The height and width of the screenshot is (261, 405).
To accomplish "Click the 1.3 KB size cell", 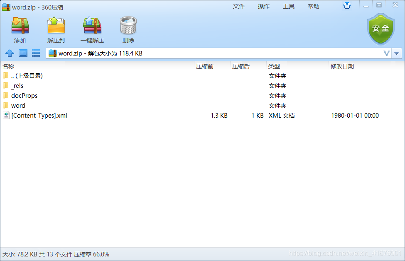I will (219, 116).
